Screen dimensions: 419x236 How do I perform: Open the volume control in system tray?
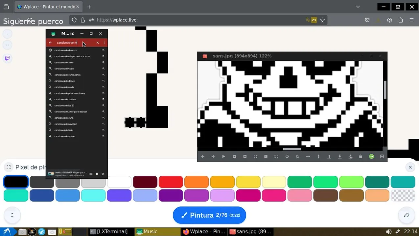pos(389,232)
